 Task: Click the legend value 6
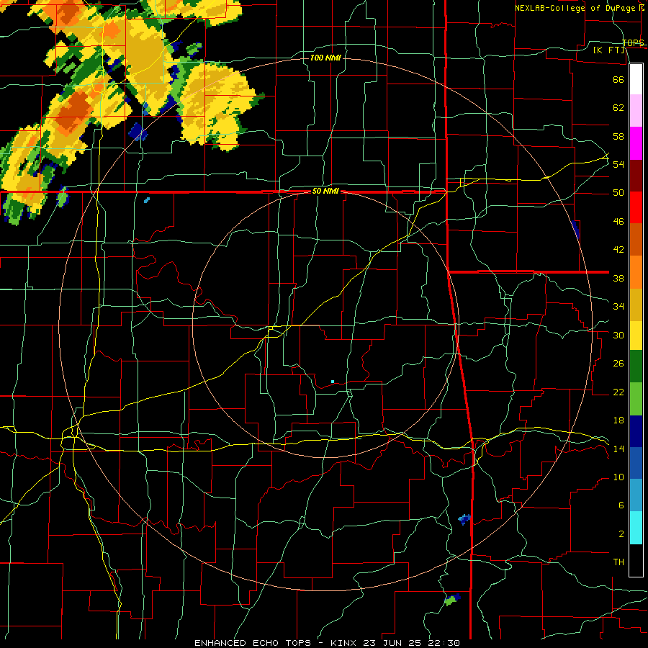click(x=621, y=505)
